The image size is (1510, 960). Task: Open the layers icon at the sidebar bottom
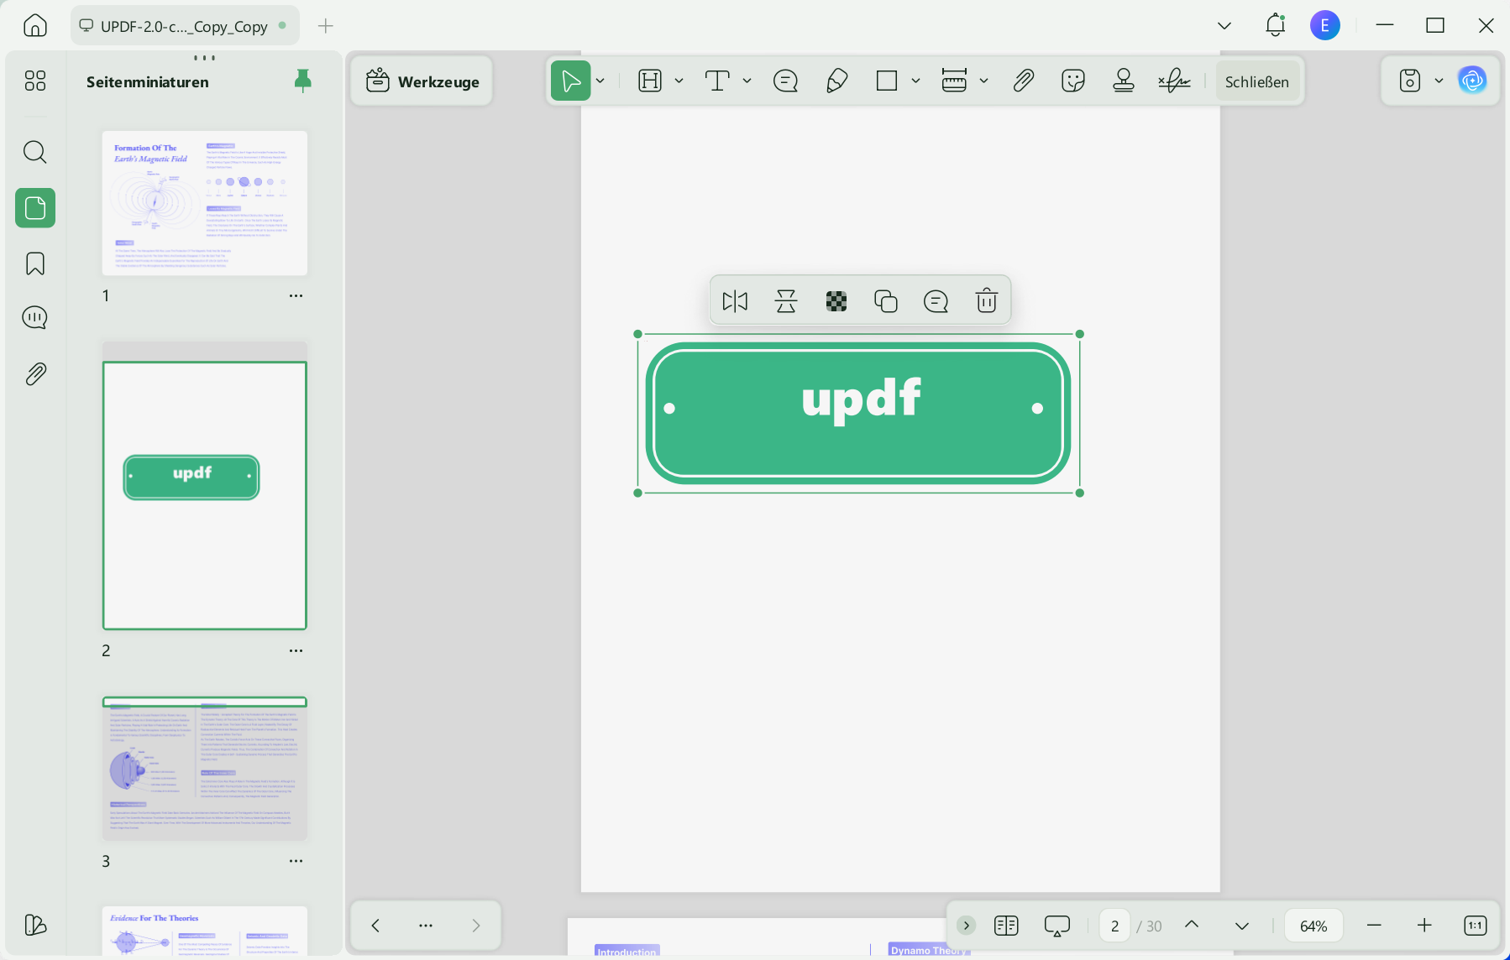tap(35, 925)
